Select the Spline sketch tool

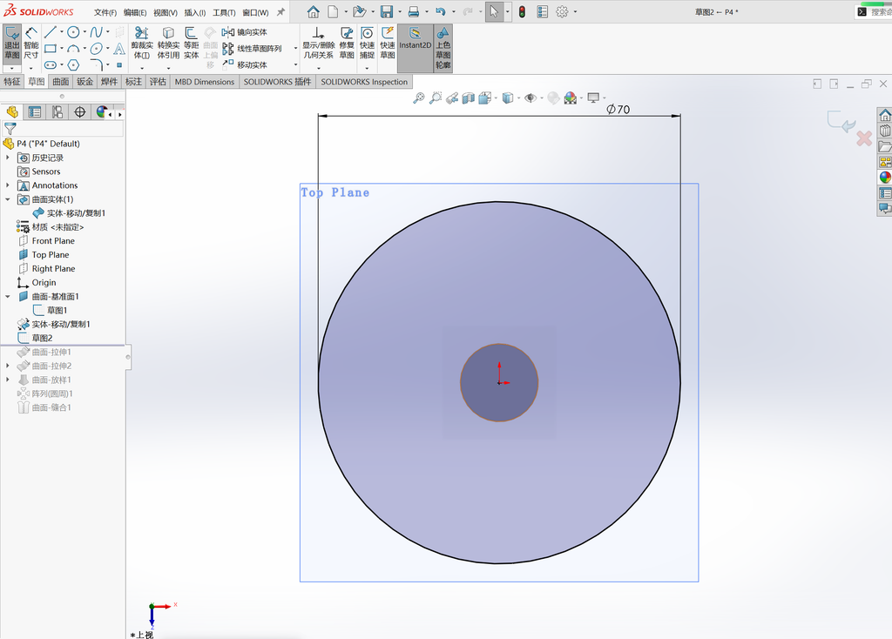[96, 32]
